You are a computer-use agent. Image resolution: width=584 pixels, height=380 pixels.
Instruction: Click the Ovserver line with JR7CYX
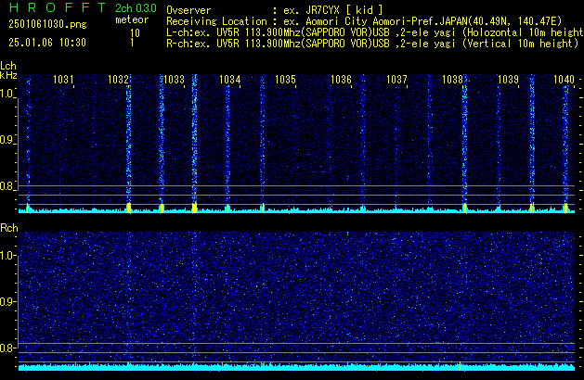pyautogui.click(x=275, y=10)
